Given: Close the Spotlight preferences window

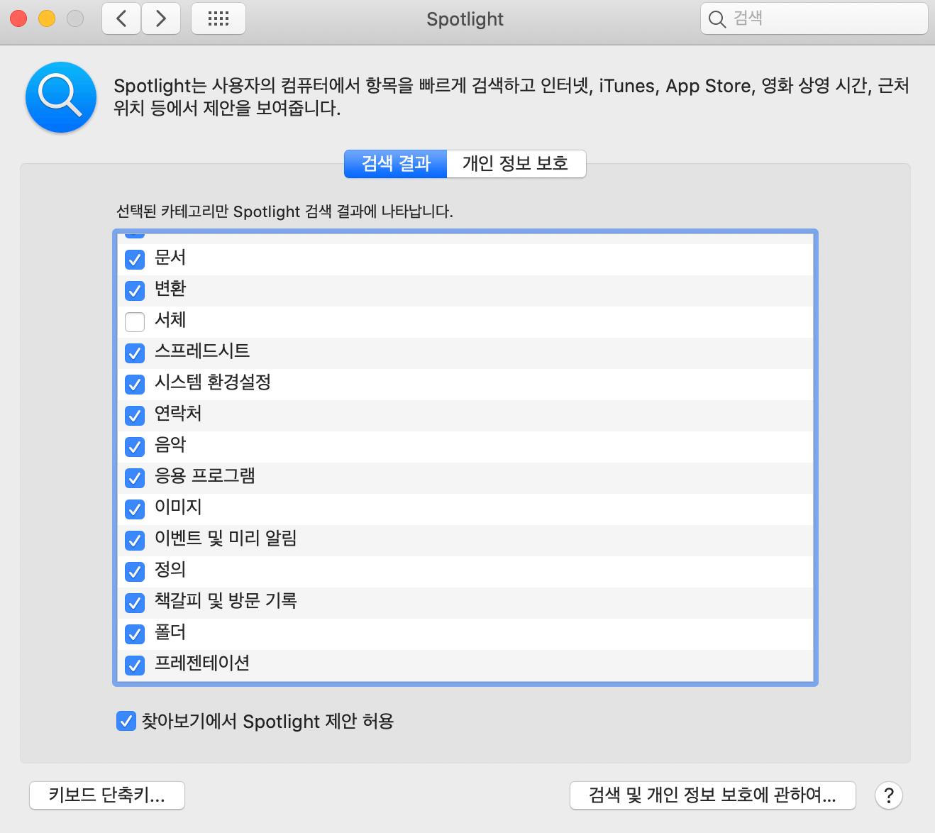Looking at the screenshot, I should (18, 18).
